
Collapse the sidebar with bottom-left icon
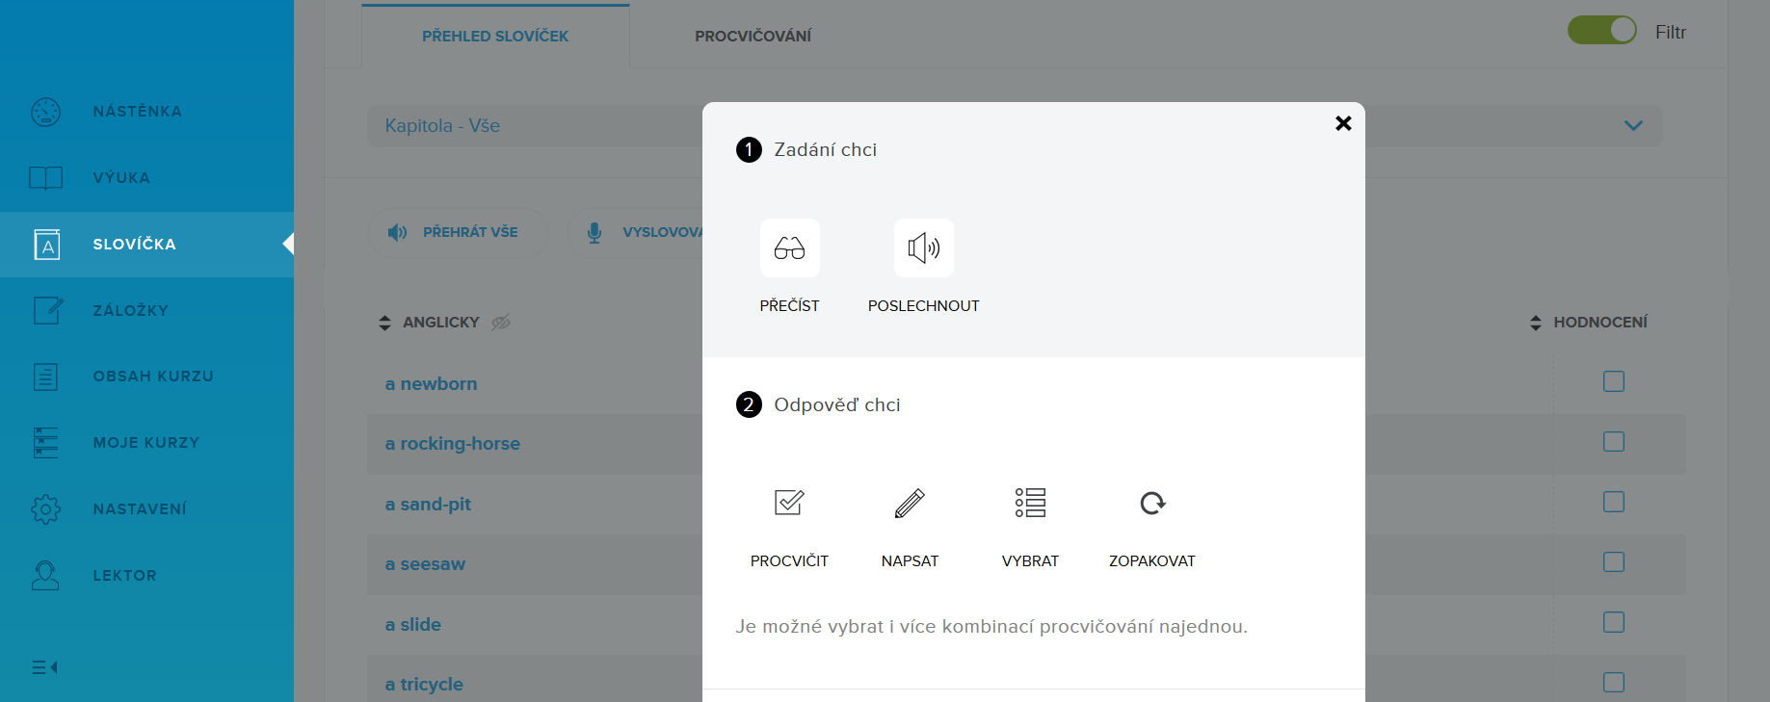point(44,667)
